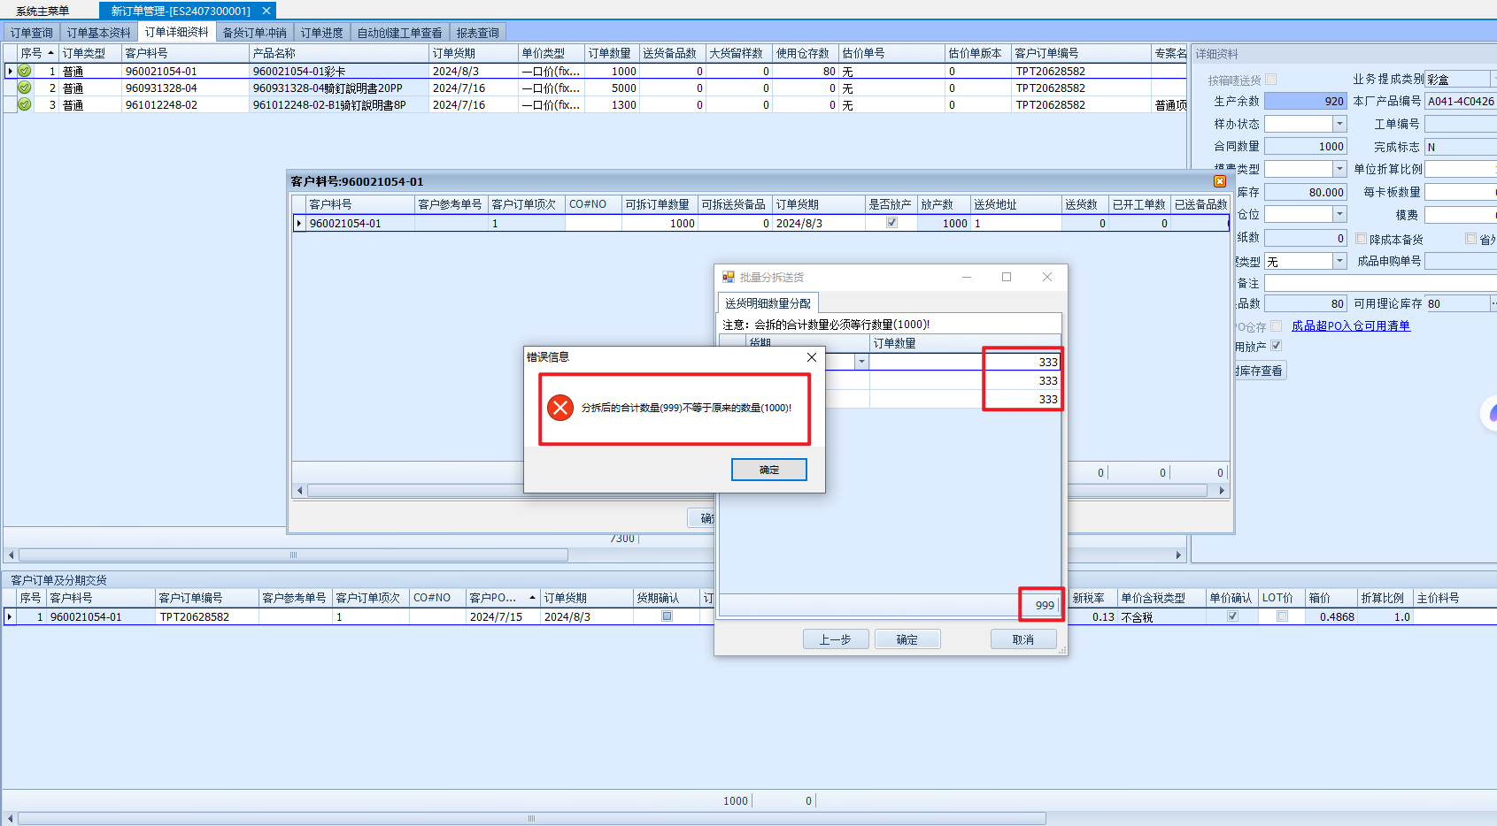This screenshot has width=1497, height=826.
Task: Open the 仓位 dropdown
Action: [x=1339, y=214]
